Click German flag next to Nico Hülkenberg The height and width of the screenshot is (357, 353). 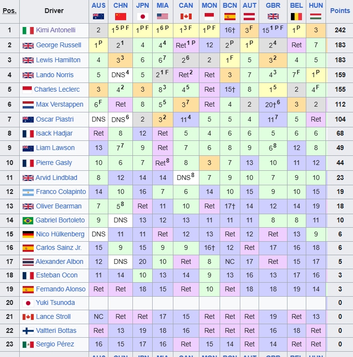tap(28, 234)
